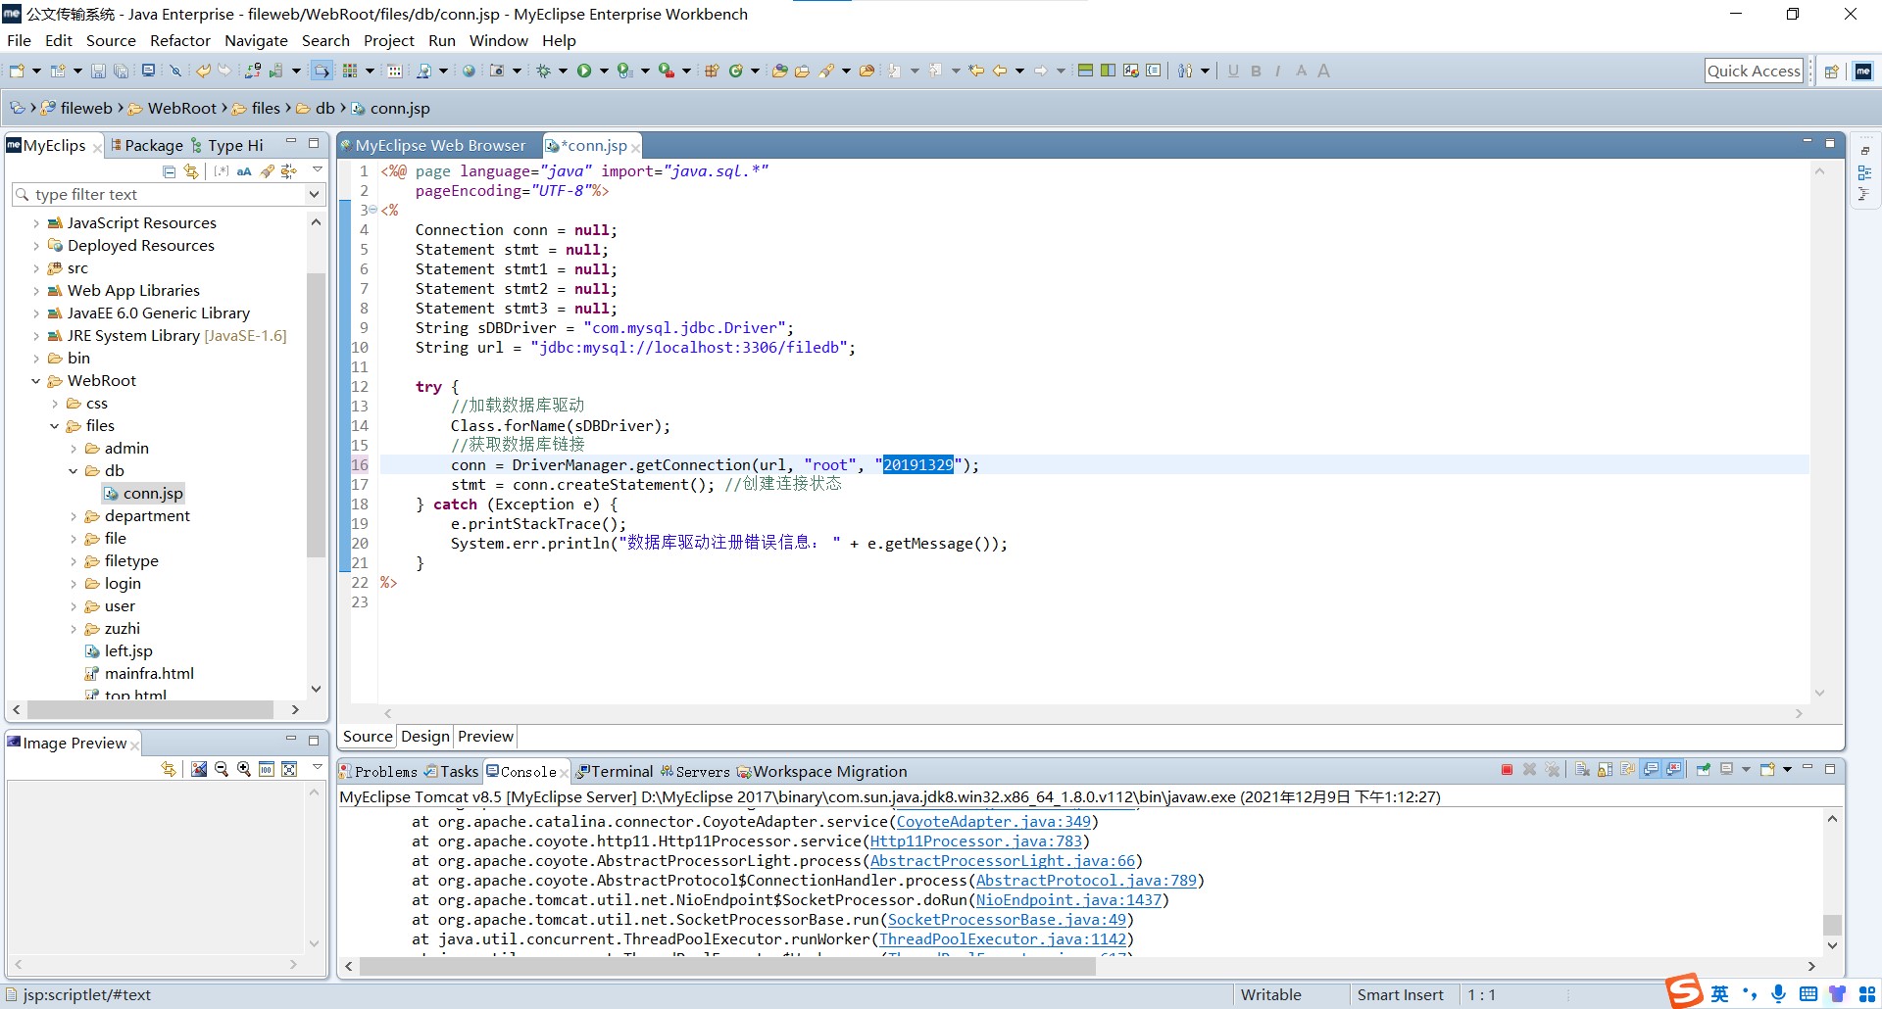Zoom in on the Image Preview panel
The image size is (1882, 1009).
coord(243,769)
